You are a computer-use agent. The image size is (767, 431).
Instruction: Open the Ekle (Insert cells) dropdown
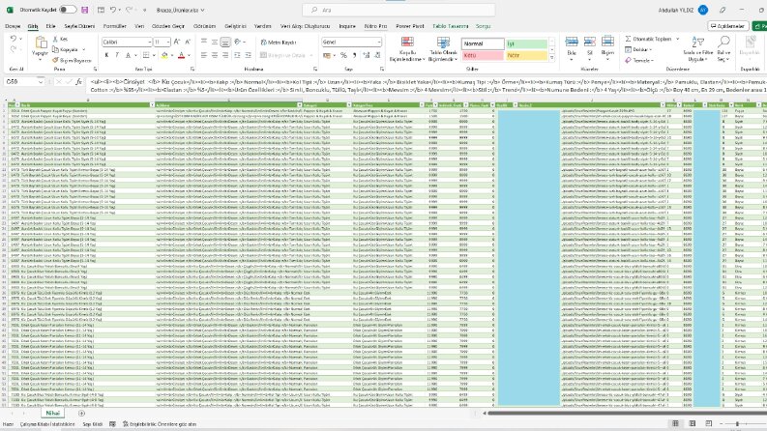click(x=572, y=49)
